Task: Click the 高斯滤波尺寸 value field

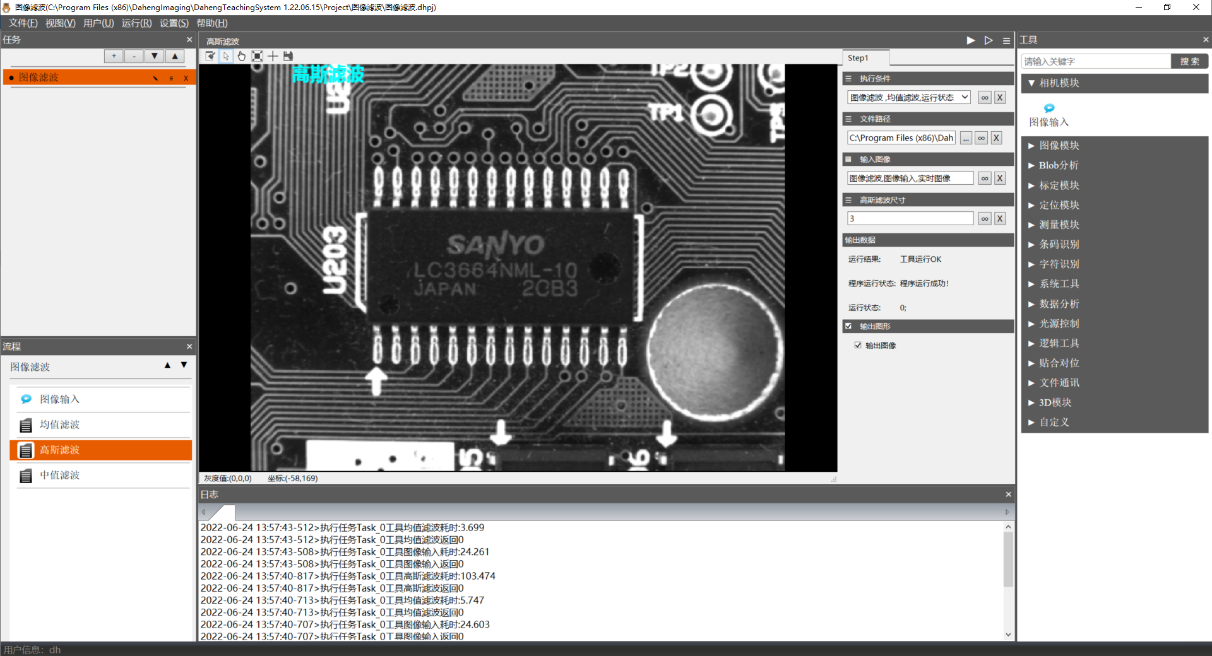Action: pyautogui.click(x=910, y=219)
